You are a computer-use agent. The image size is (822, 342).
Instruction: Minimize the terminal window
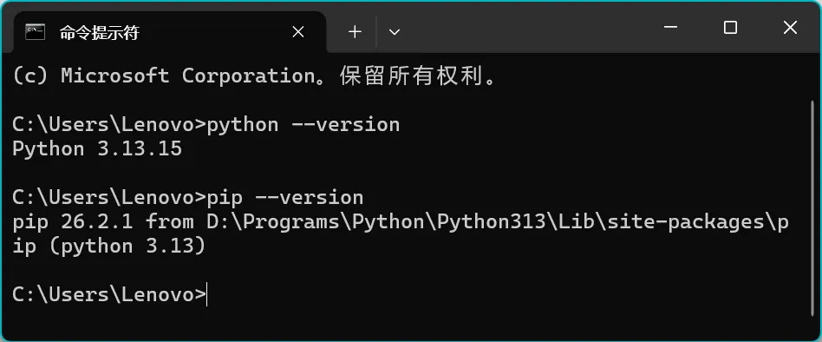click(x=670, y=27)
